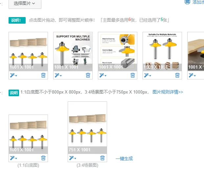Delete the 'Support for multiple machines' image
204x171 pixels.
[88, 75]
